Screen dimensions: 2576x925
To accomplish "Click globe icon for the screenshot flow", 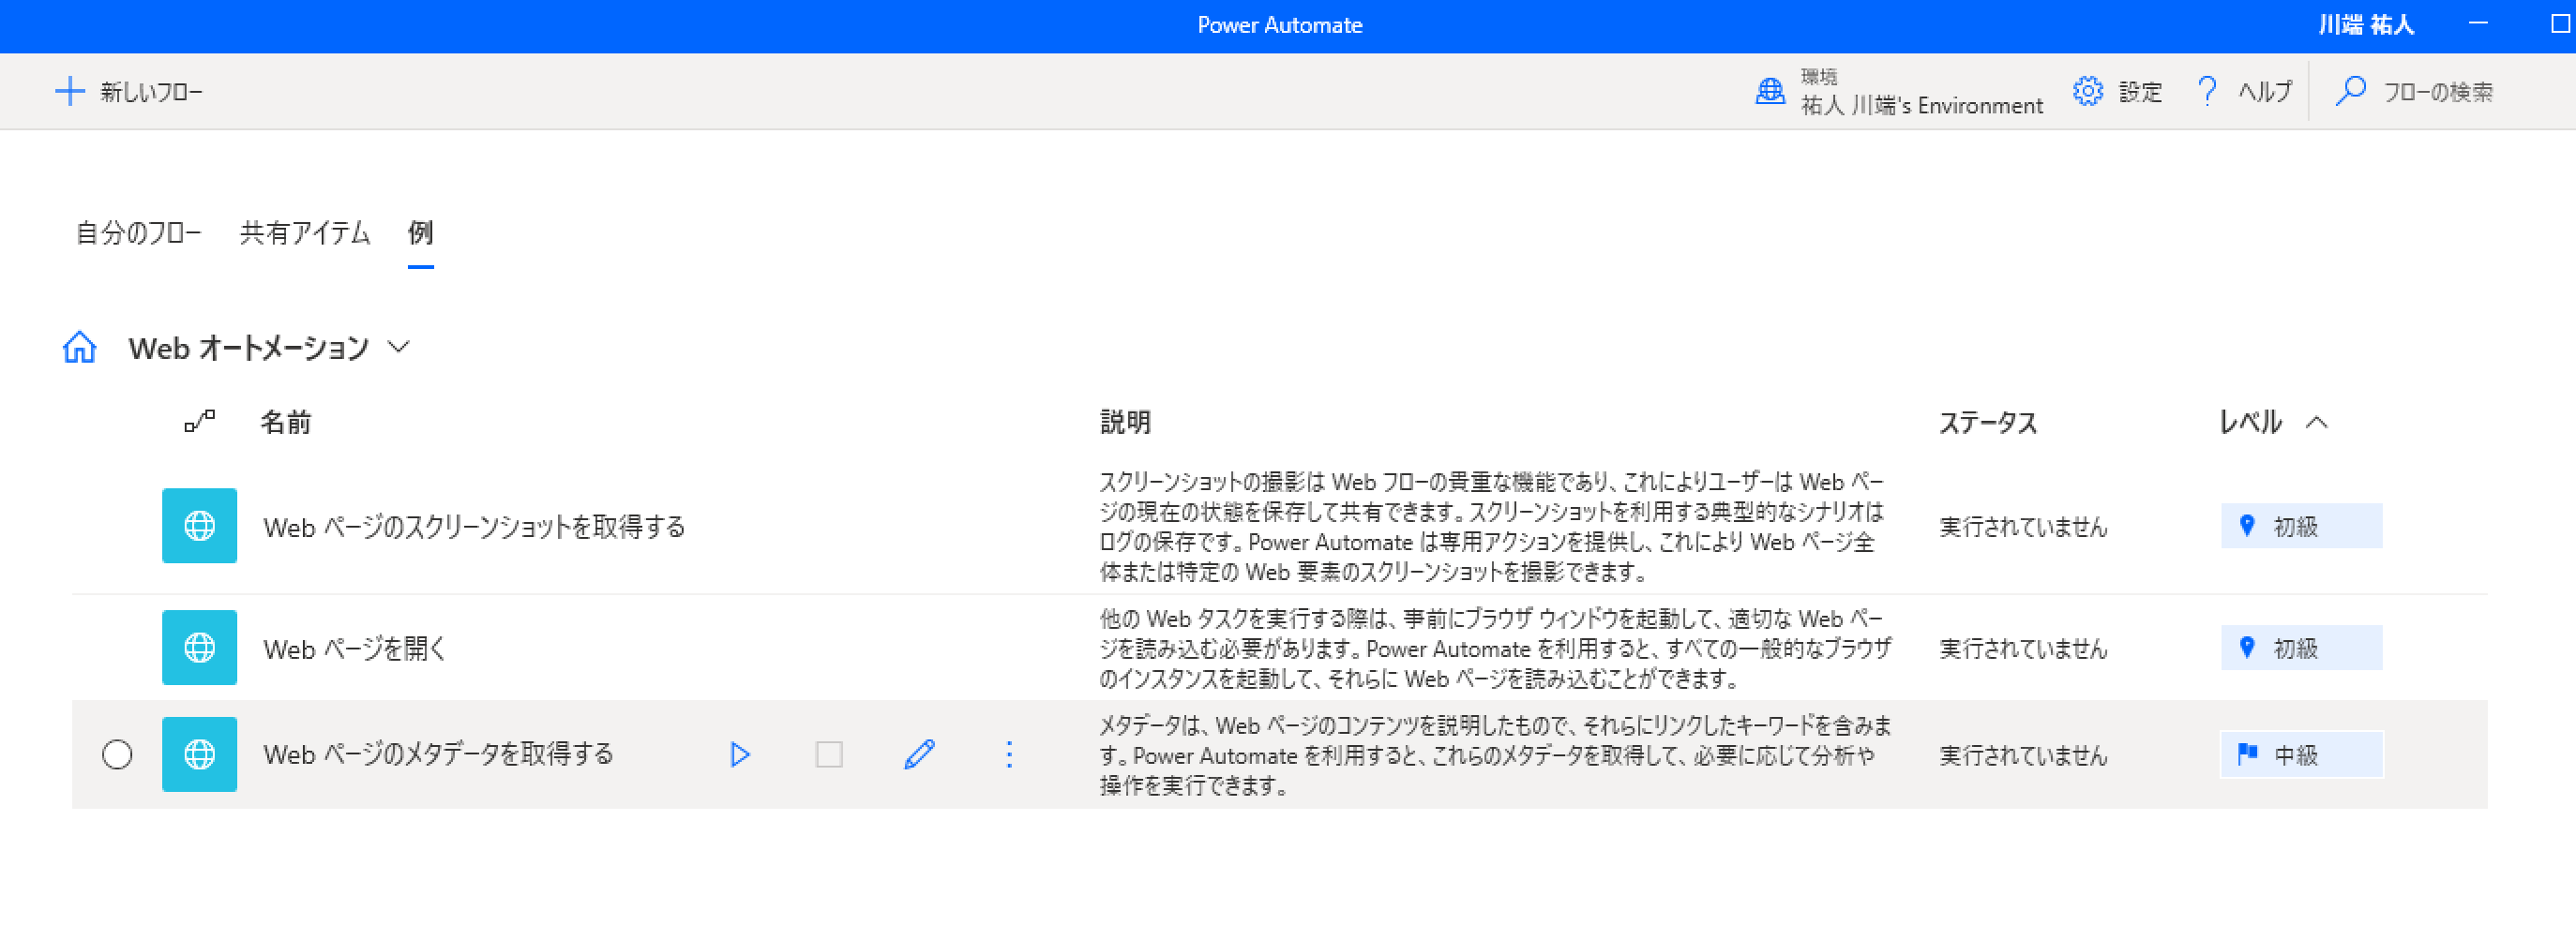I will pos(200,526).
